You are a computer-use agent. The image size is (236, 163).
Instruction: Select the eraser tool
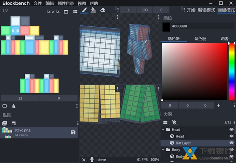(x=103, y=10)
